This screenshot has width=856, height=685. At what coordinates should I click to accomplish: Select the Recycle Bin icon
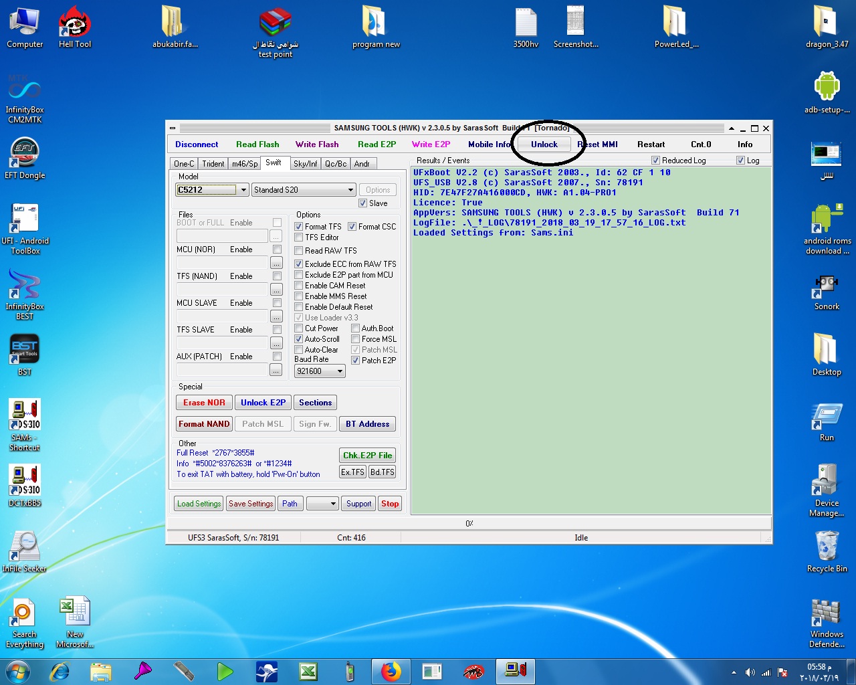827,552
